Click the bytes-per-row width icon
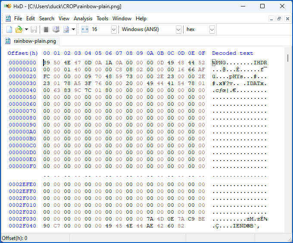 (x=84, y=29)
